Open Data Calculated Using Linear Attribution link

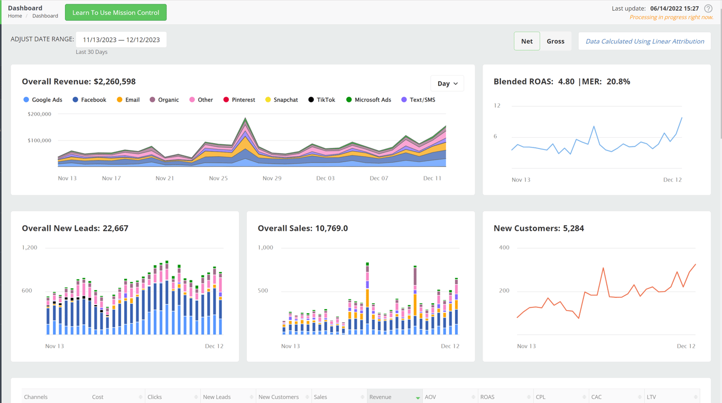click(x=644, y=41)
